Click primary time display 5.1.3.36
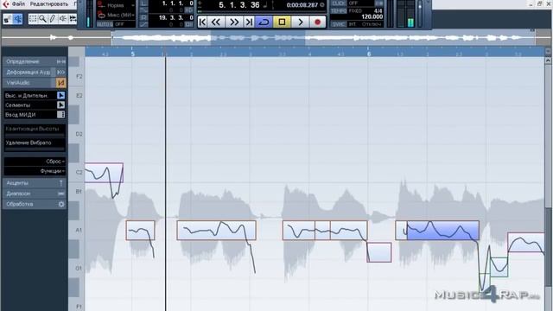Screen dimensions: 553x311 238,5
